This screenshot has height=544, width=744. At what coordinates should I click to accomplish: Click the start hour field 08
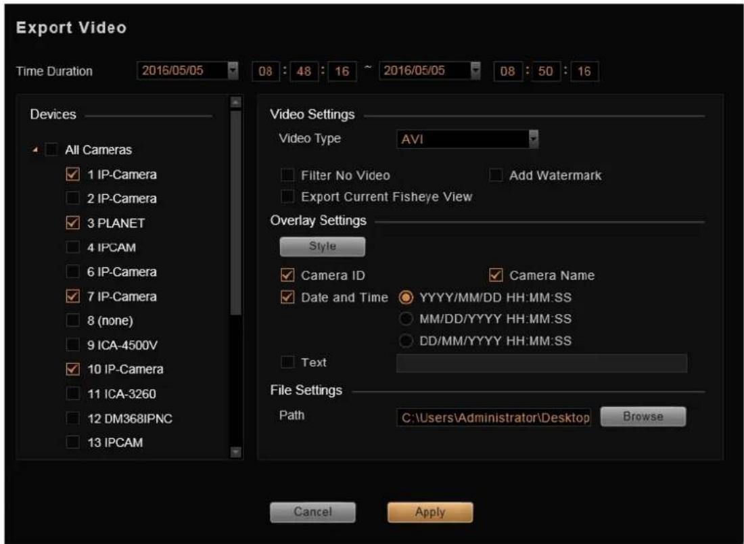pyautogui.click(x=266, y=71)
